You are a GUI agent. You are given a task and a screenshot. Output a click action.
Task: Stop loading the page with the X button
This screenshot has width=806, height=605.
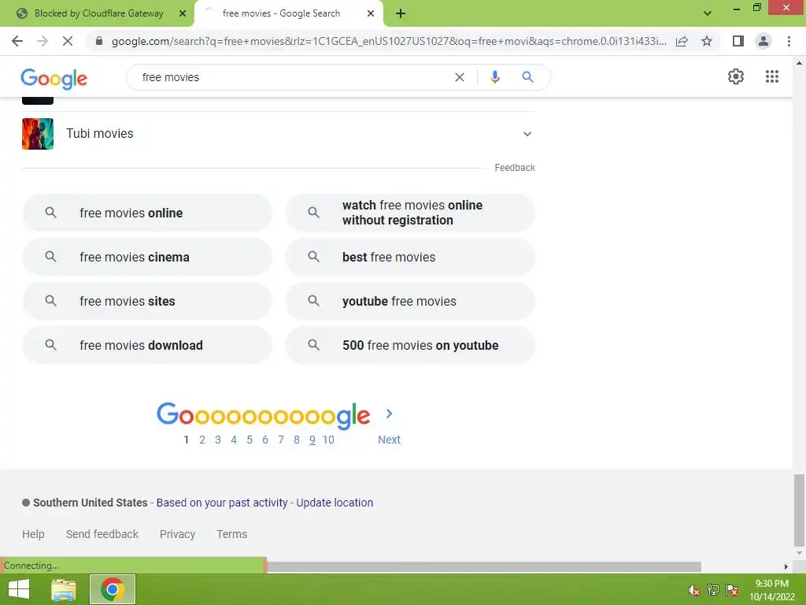coord(68,41)
